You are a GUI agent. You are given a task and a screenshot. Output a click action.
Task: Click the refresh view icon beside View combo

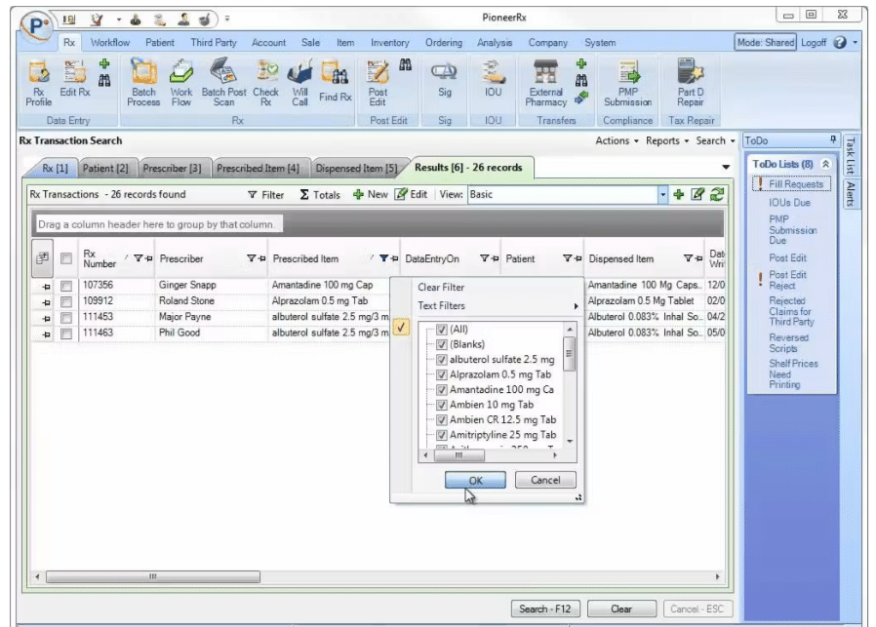point(717,194)
